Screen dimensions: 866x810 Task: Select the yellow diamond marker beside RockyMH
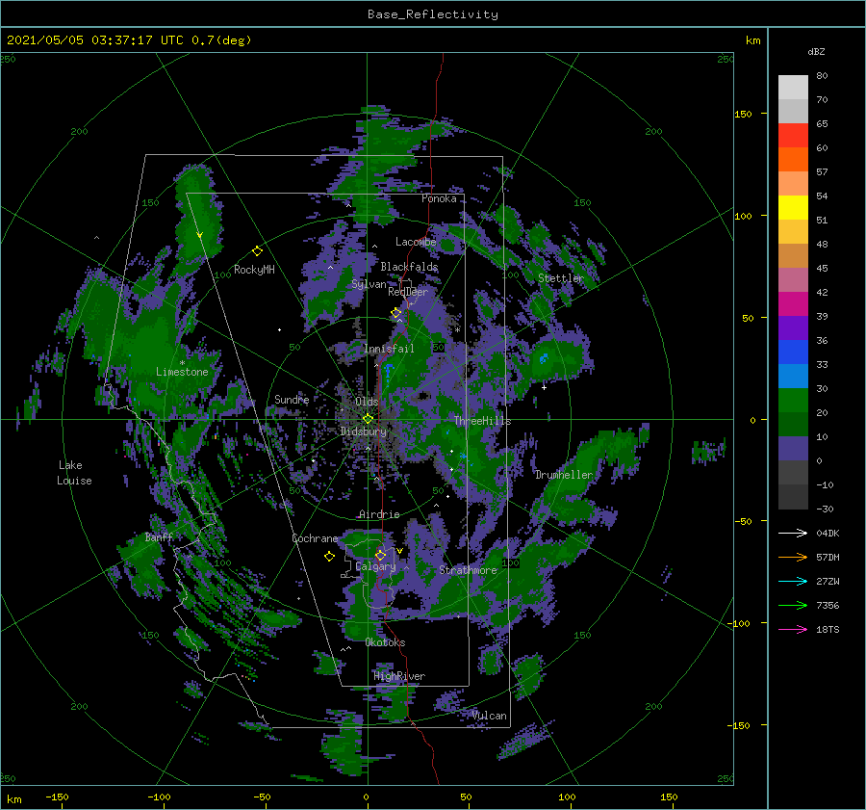pyautogui.click(x=257, y=251)
